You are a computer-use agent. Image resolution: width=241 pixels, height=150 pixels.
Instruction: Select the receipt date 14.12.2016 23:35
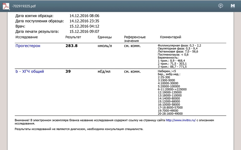click(85, 21)
